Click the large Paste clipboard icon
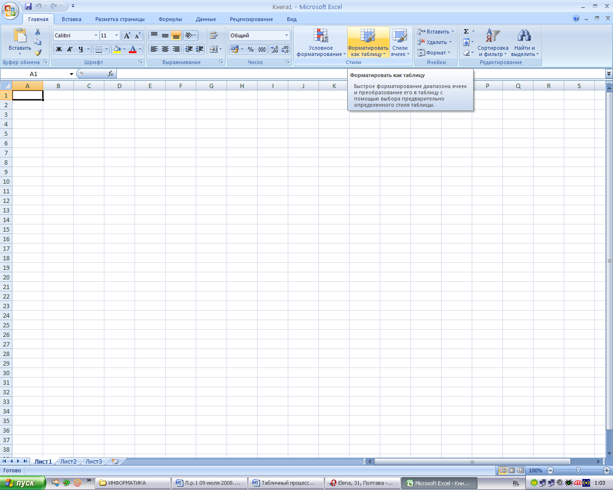Screen dimensions: 613x490 pyautogui.click(x=20, y=36)
